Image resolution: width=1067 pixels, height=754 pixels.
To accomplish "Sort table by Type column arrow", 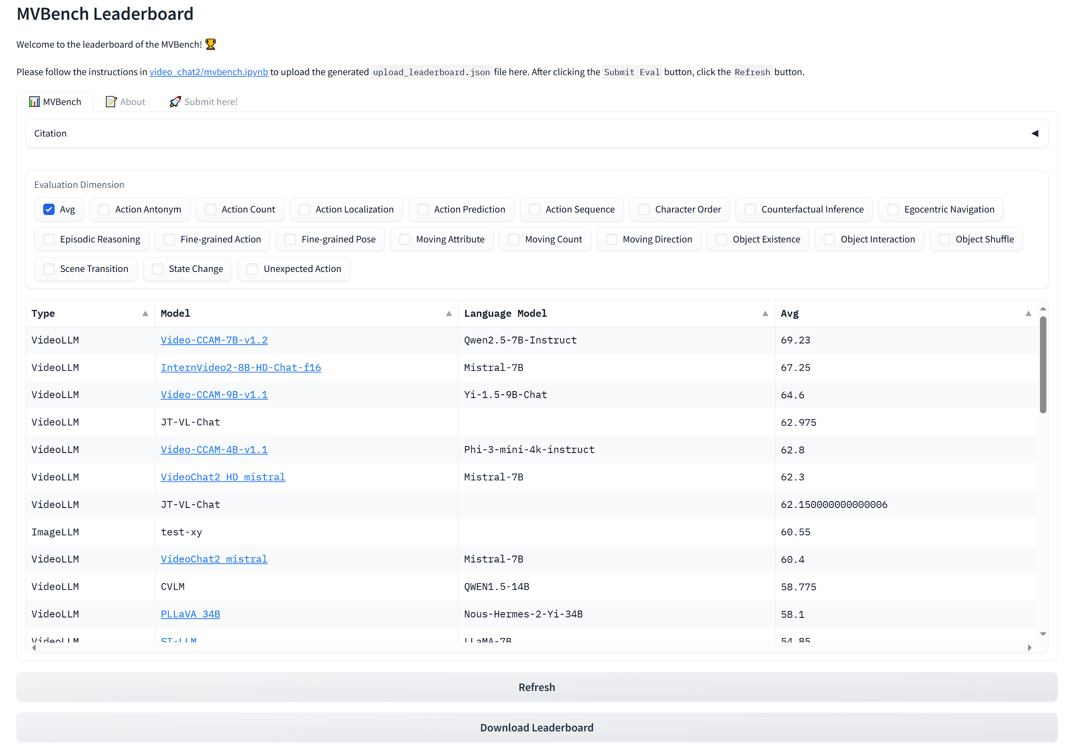I will 145,314.
